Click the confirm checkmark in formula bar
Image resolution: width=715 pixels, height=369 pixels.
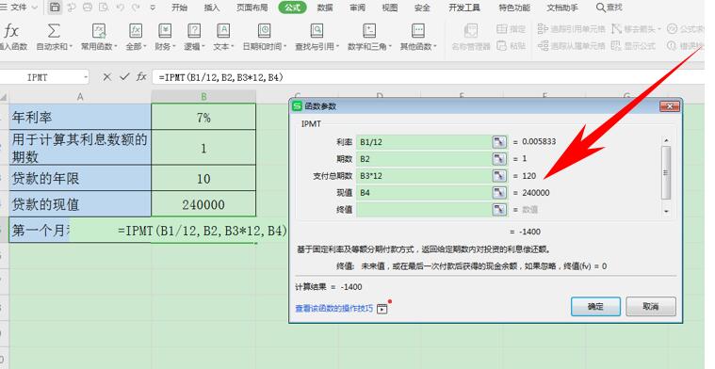124,77
